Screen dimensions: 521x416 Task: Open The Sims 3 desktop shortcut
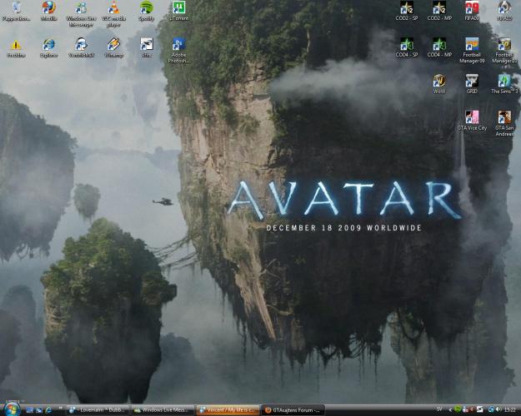click(x=504, y=84)
